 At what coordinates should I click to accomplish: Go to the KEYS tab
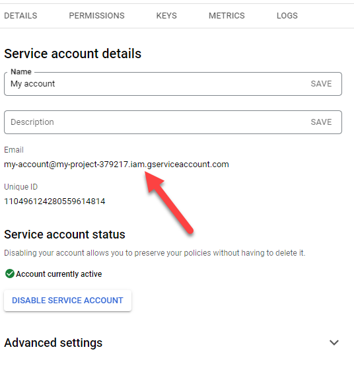[166, 16]
